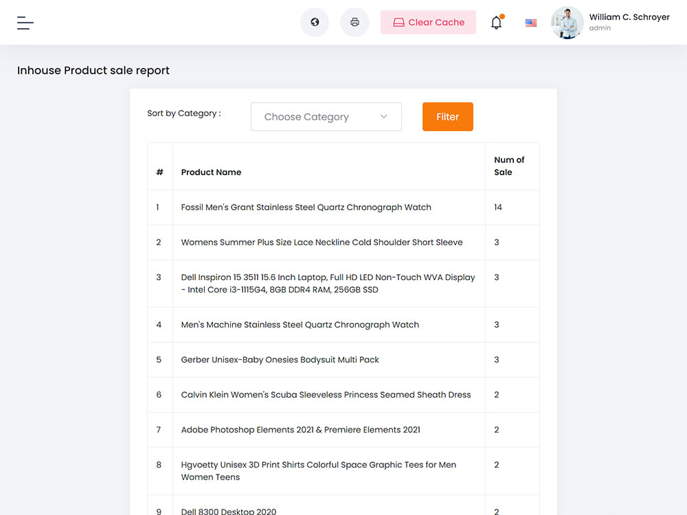Click the printer icon button

pos(355,22)
